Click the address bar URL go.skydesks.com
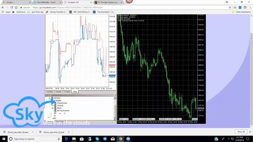This screenshot has width=253, height=142. pos(68,7)
